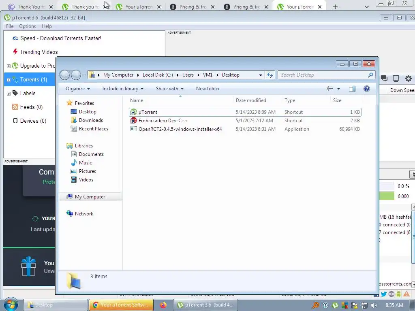Screen dimensions: 415x311
Task: Select the µTorrent shortcut file
Action: (245, 112)
